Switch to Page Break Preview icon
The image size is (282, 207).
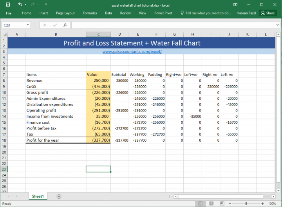222,203
